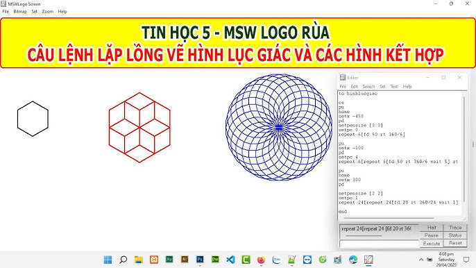Click the 'setpc 4' line

(x=348, y=158)
